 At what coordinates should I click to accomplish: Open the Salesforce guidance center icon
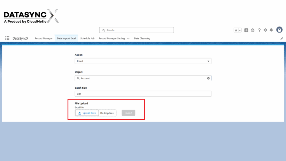pyautogui.click(x=253, y=30)
